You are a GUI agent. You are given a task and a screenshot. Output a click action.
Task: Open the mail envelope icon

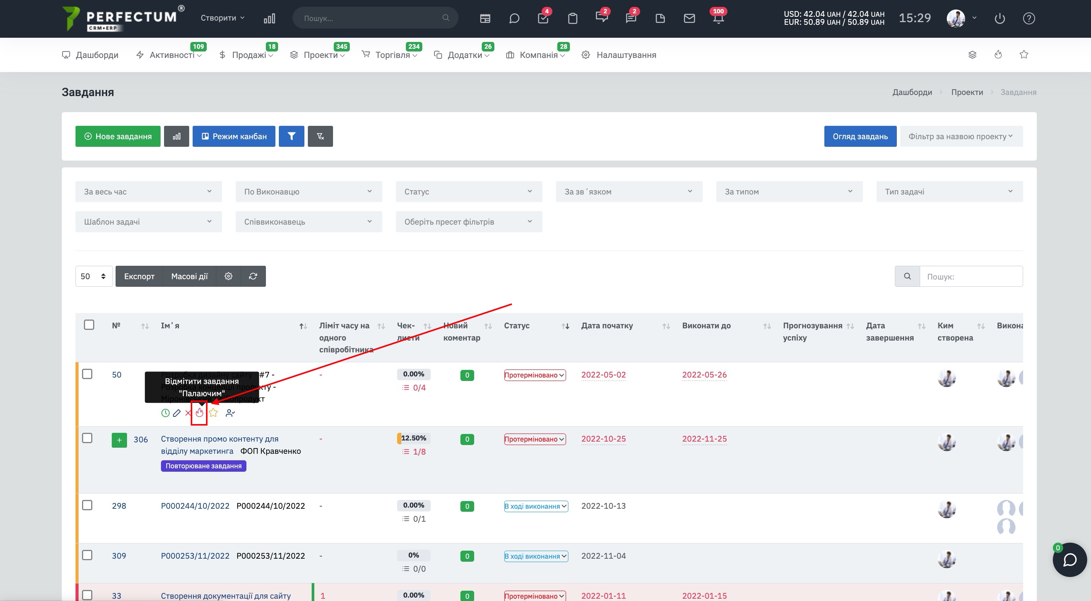(x=689, y=18)
